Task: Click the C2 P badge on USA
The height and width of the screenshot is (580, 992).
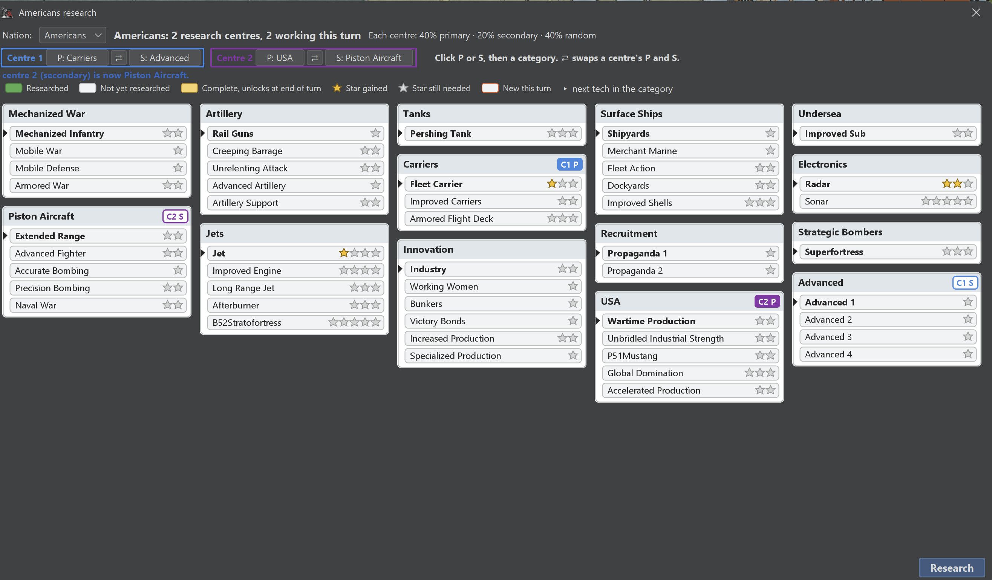Action: (767, 301)
